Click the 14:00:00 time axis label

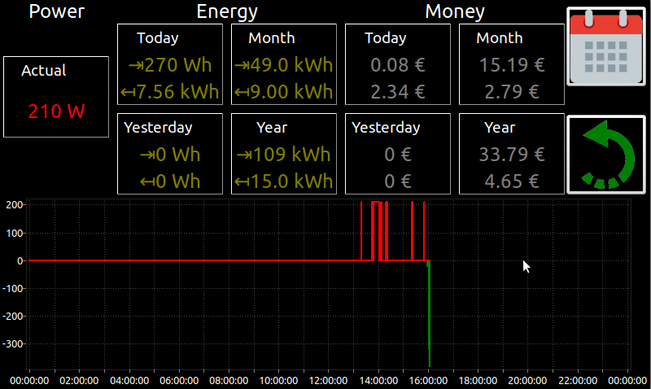(x=378, y=381)
